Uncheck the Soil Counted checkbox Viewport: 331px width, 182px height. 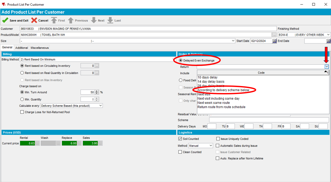(180, 139)
